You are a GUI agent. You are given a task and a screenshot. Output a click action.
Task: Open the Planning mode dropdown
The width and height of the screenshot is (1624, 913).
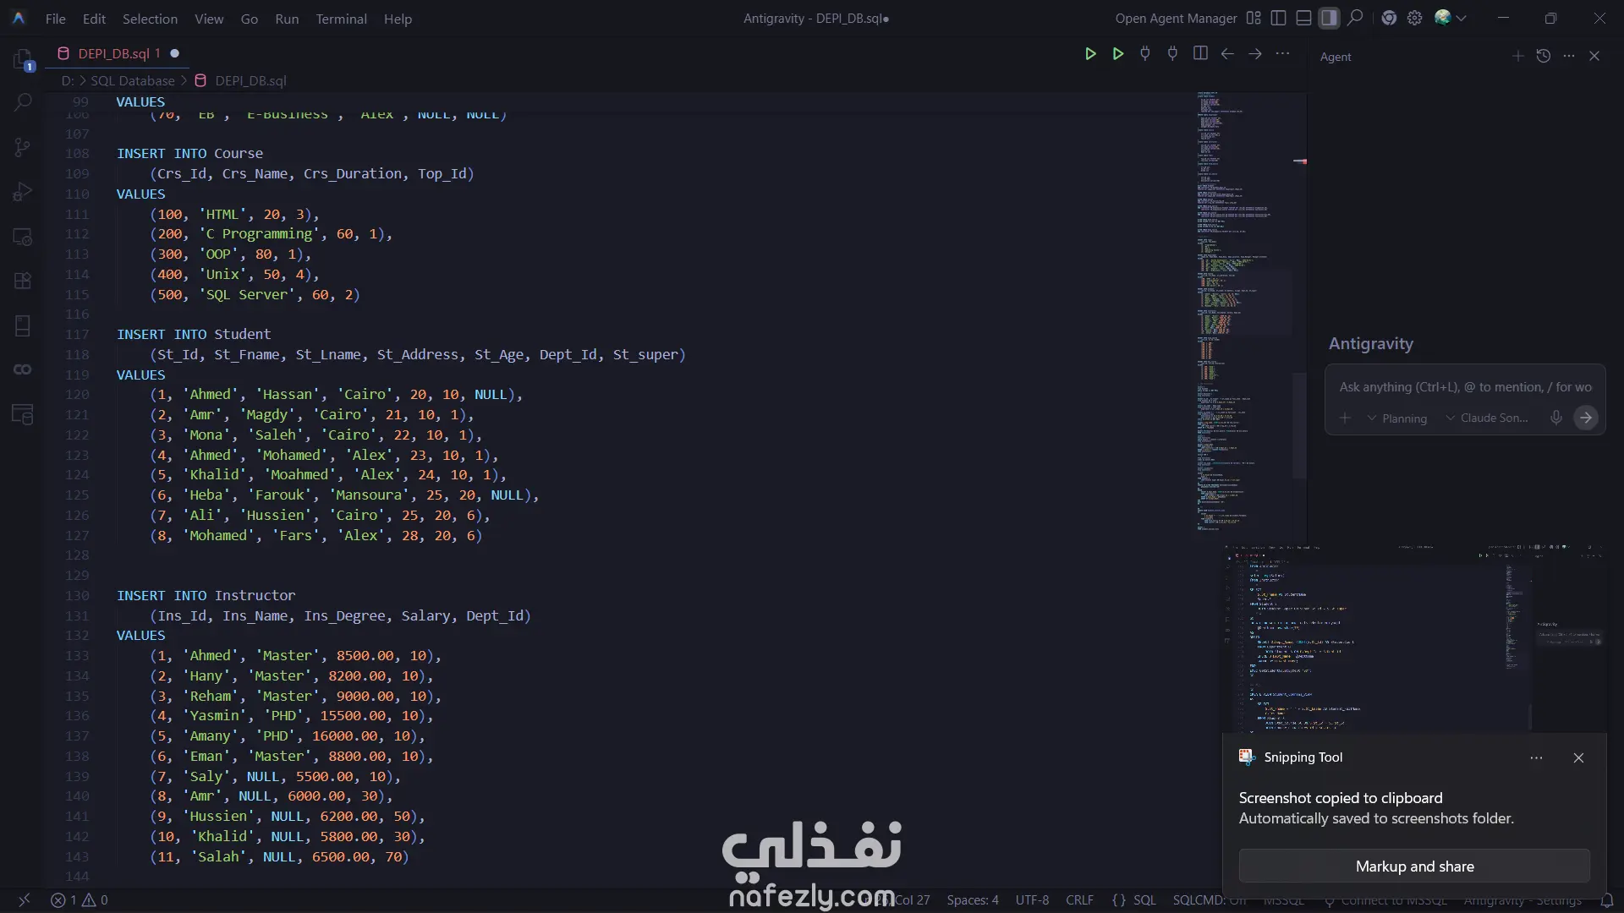(1396, 418)
